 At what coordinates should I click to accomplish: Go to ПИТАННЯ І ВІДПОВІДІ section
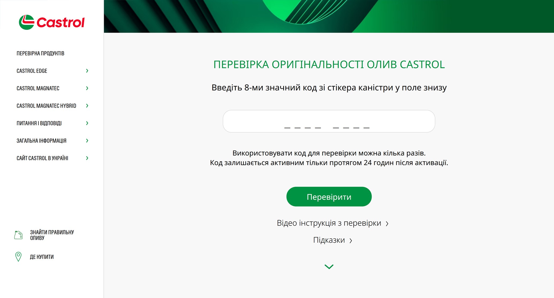tap(39, 123)
